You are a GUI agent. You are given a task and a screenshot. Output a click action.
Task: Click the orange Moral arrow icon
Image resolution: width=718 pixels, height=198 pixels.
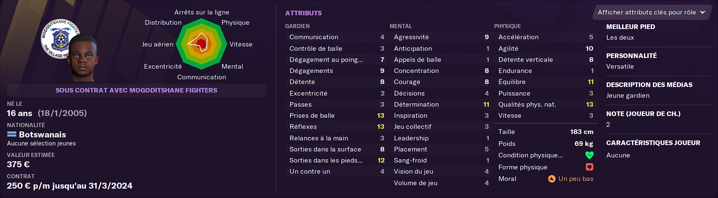pos(552,179)
